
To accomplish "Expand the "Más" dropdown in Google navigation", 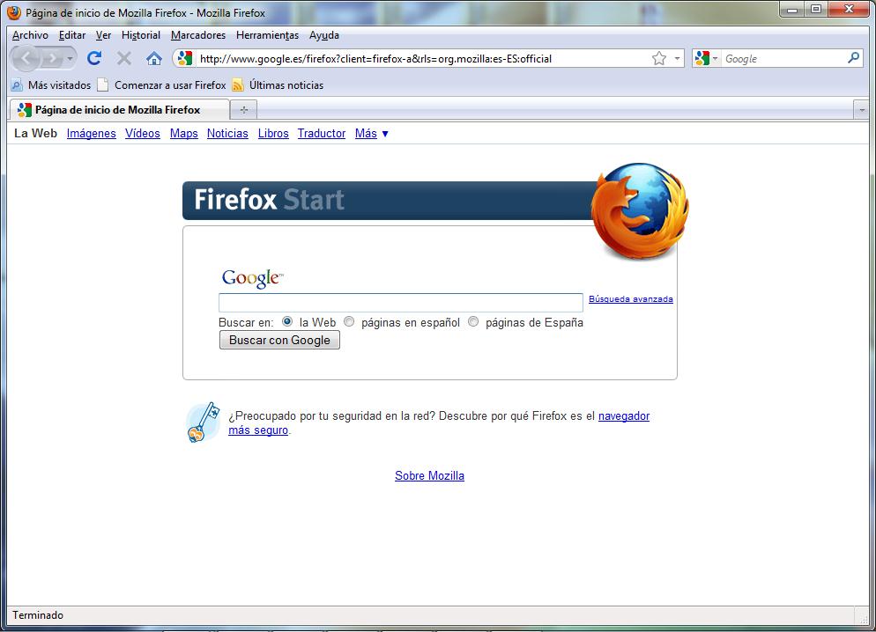I will tap(372, 134).
